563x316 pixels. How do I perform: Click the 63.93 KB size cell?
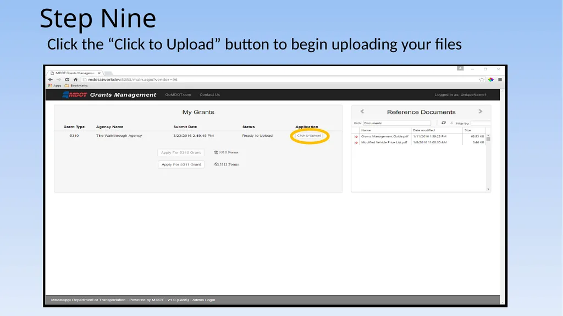(477, 136)
